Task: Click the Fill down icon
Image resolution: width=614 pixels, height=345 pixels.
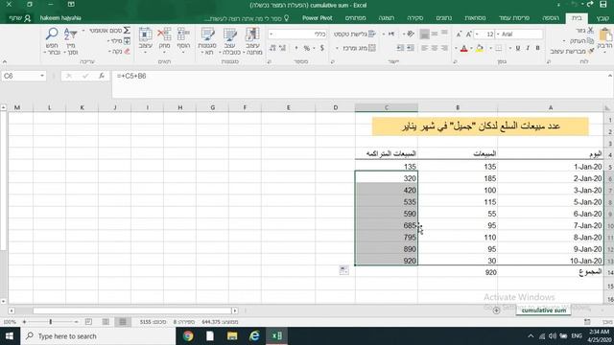Action: coord(127,40)
